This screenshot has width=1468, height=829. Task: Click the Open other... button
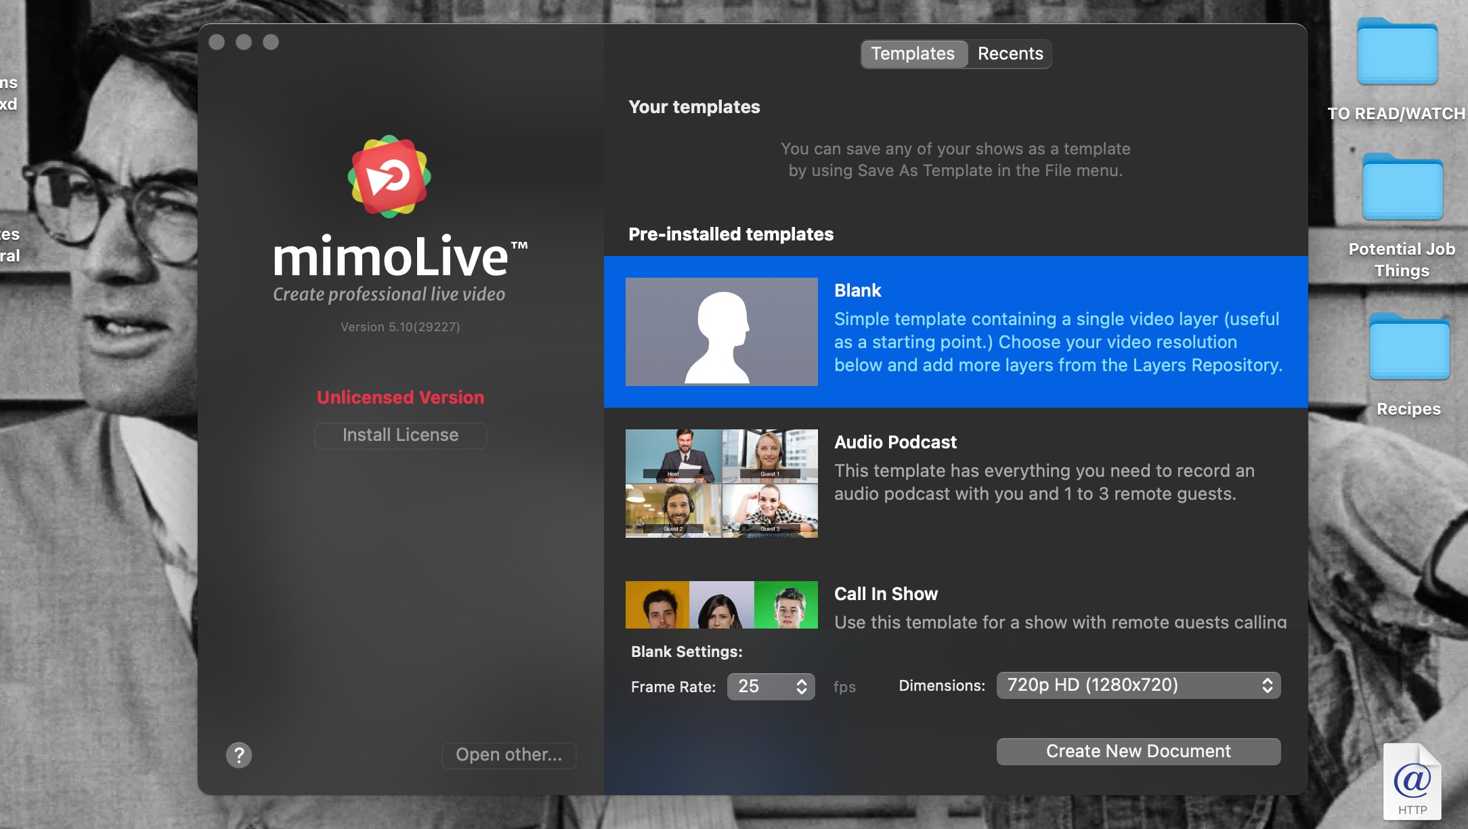(509, 755)
